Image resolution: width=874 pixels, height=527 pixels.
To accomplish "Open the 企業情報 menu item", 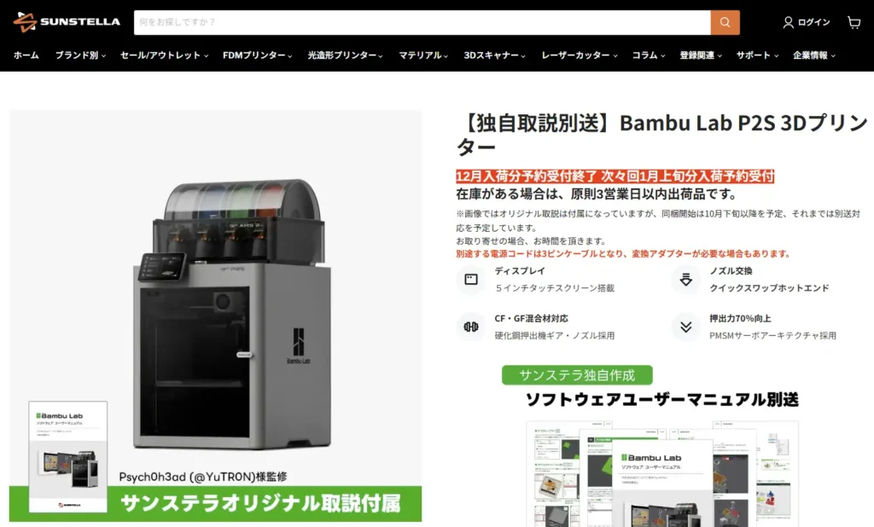I will tap(813, 55).
